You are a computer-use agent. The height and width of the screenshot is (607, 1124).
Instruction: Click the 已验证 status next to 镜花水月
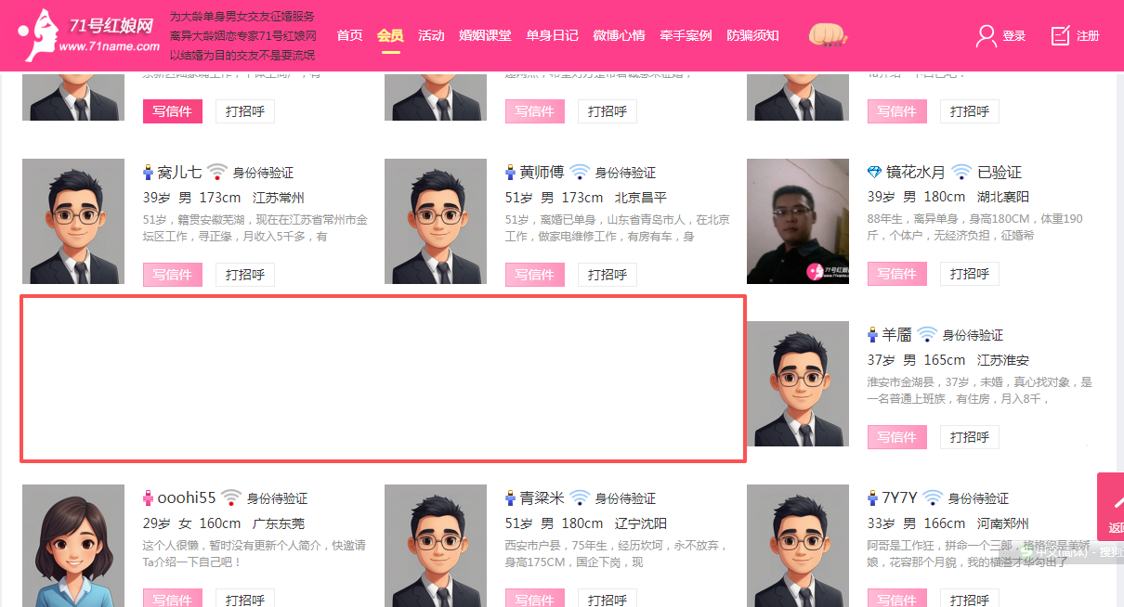pyautogui.click(x=1000, y=173)
